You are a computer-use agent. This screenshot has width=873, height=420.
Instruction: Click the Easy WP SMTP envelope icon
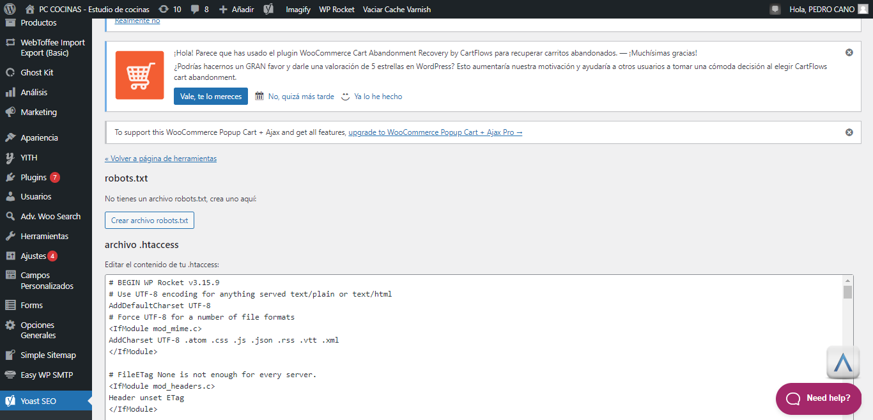click(x=10, y=375)
